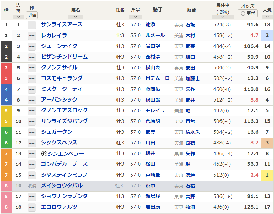Open jockey Mデムーロ profile
The height and width of the screenshot is (214, 274).
pos(158,78)
